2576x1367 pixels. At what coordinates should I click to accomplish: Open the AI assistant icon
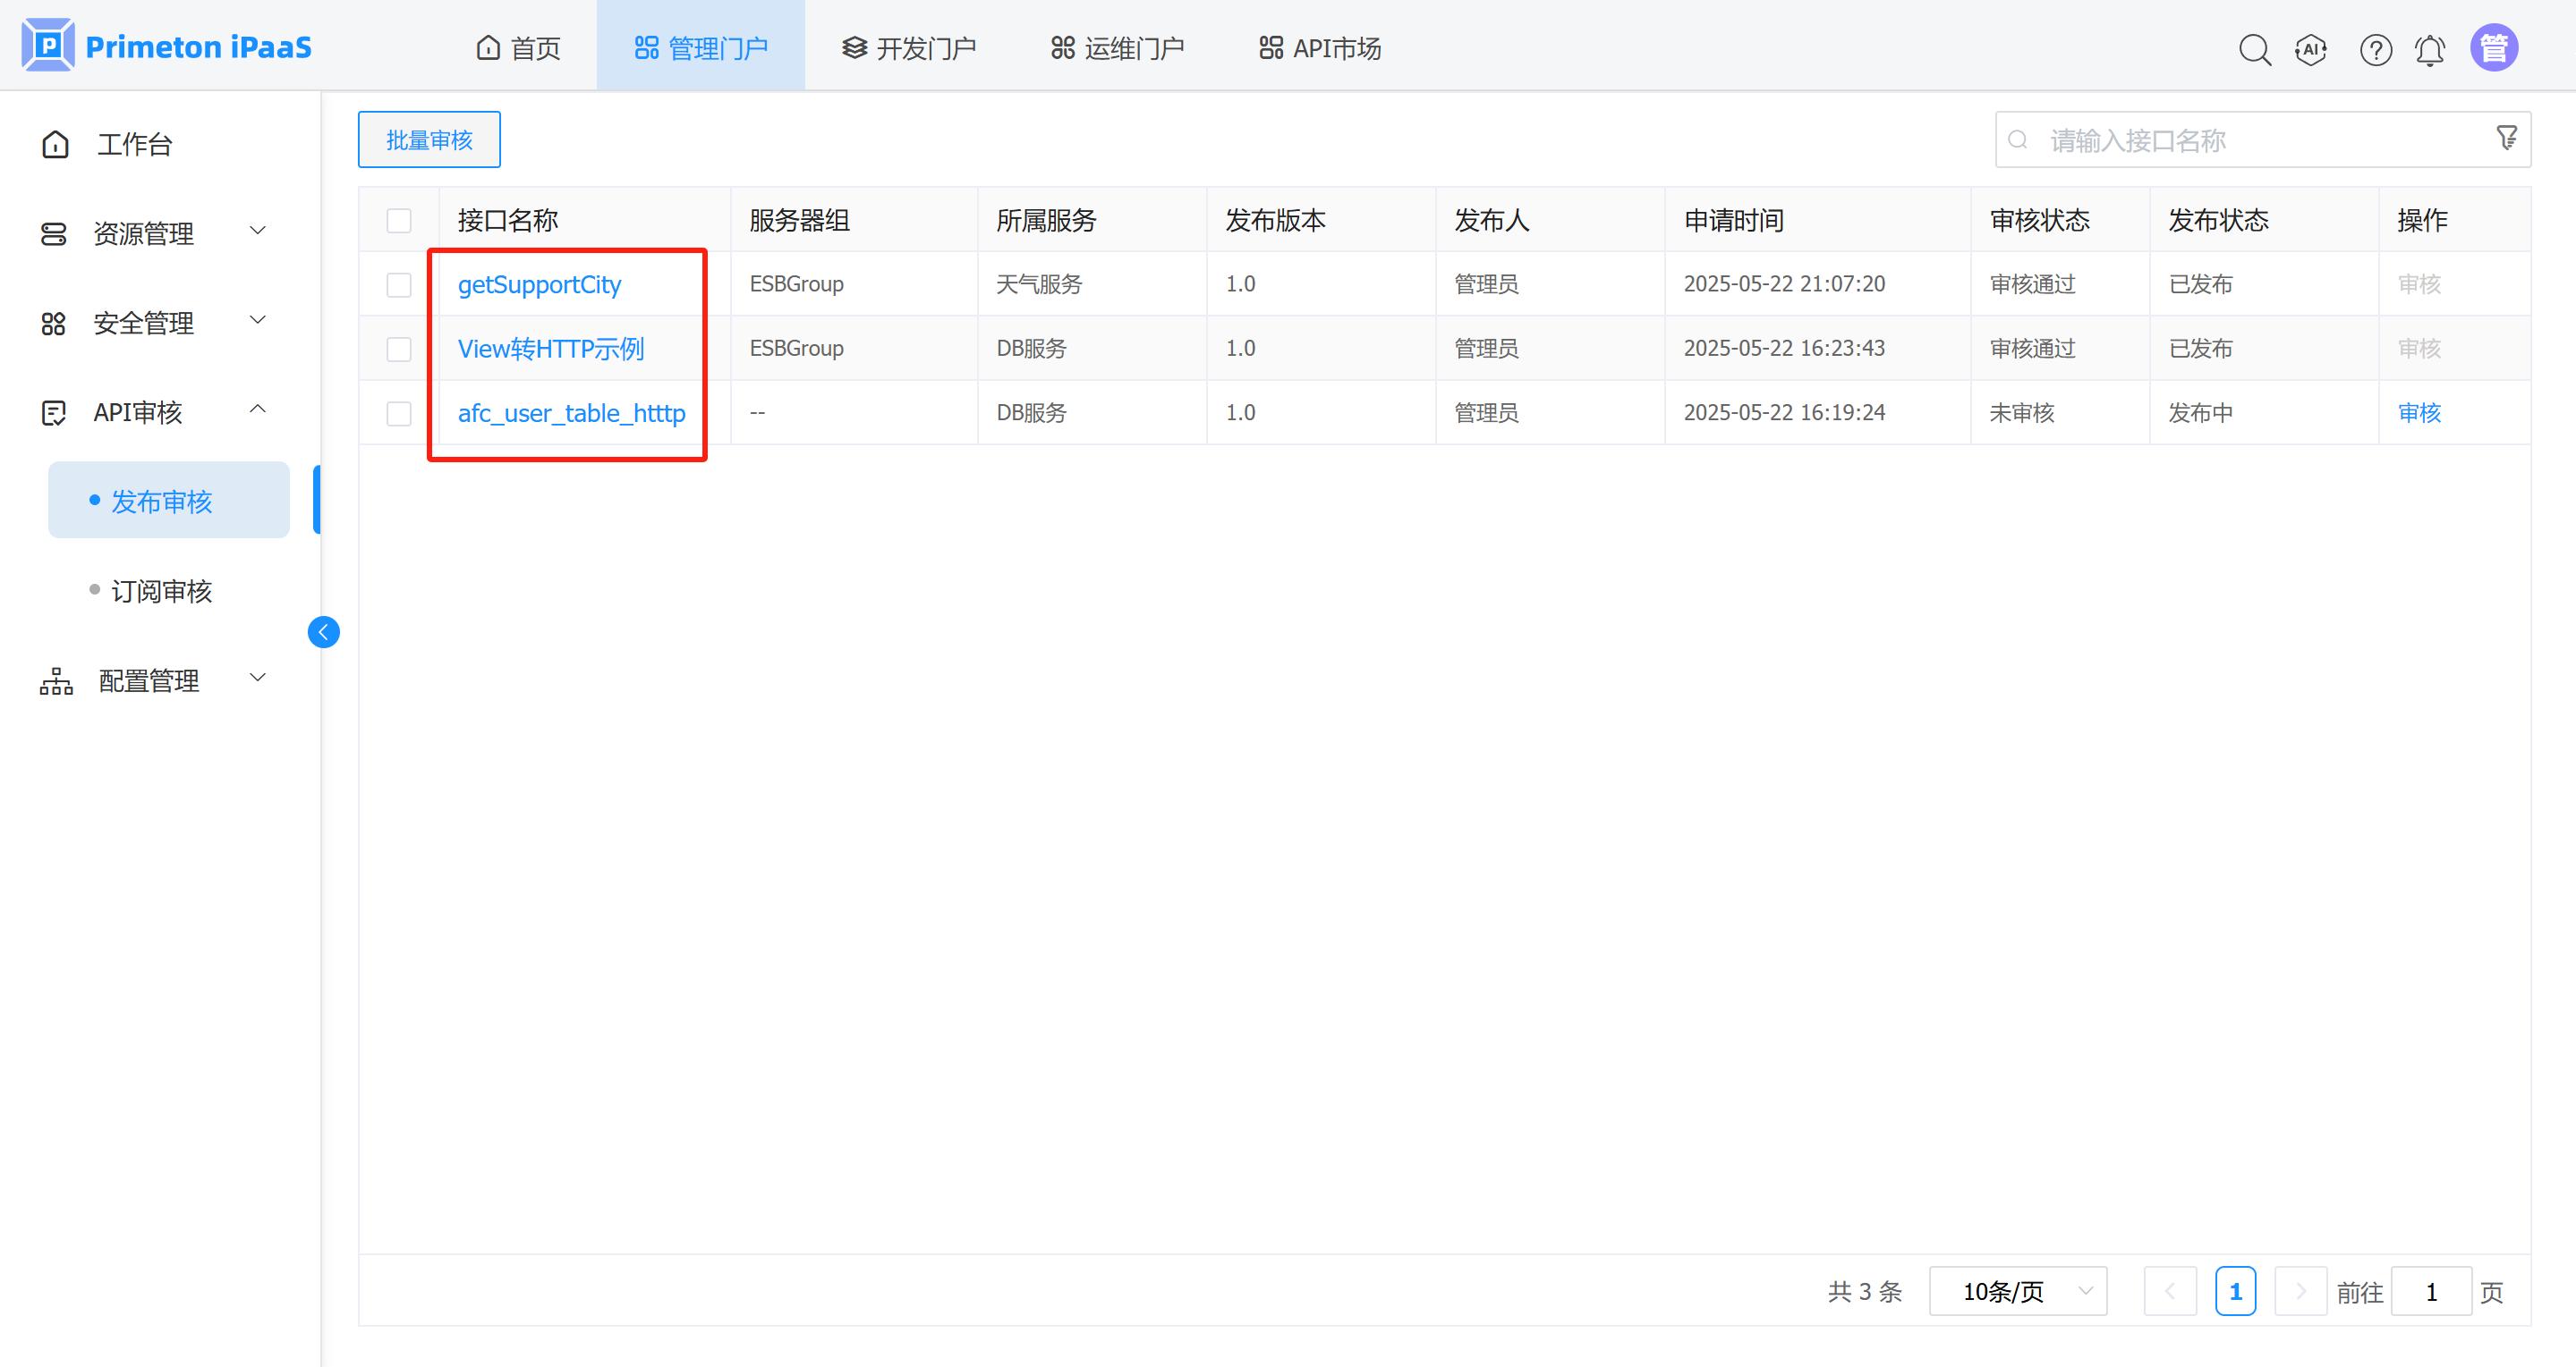(2311, 49)
